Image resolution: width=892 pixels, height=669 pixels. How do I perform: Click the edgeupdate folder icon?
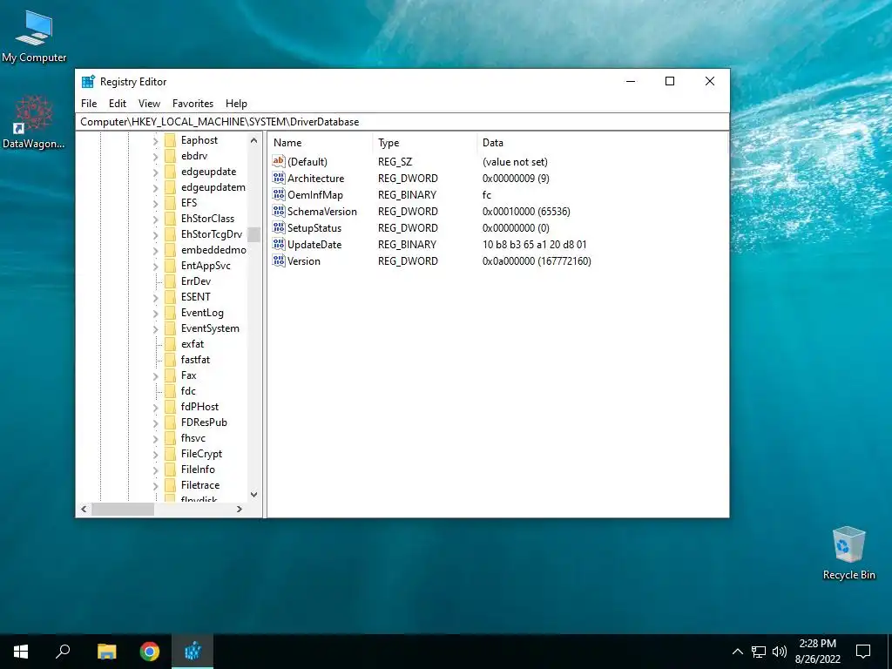(x=170, y=172)
